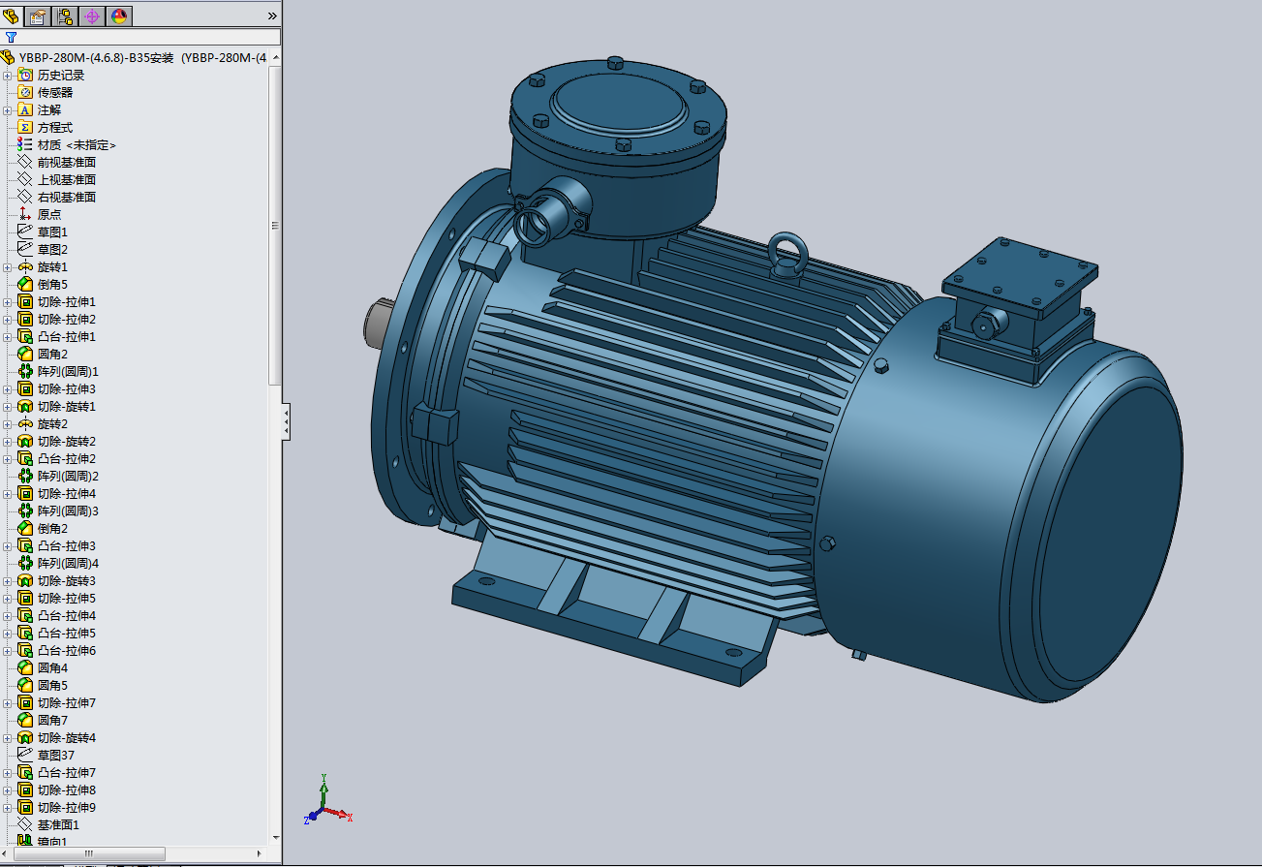Click the 传感器 sensors folder icon
The image size is (1262, 867).
26,92
